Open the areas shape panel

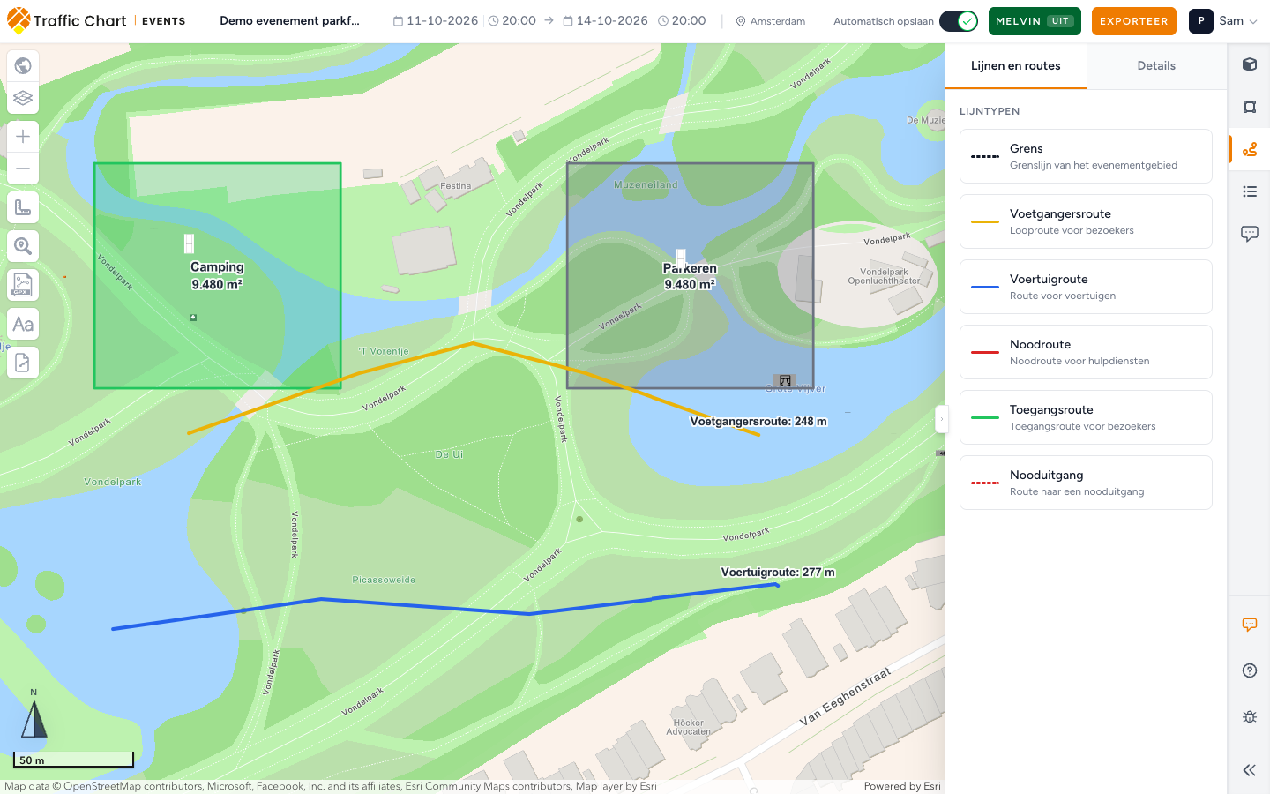1249,107
